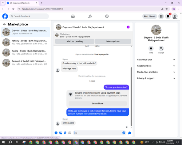Expand Customize chat section

[x=156, y=59]
